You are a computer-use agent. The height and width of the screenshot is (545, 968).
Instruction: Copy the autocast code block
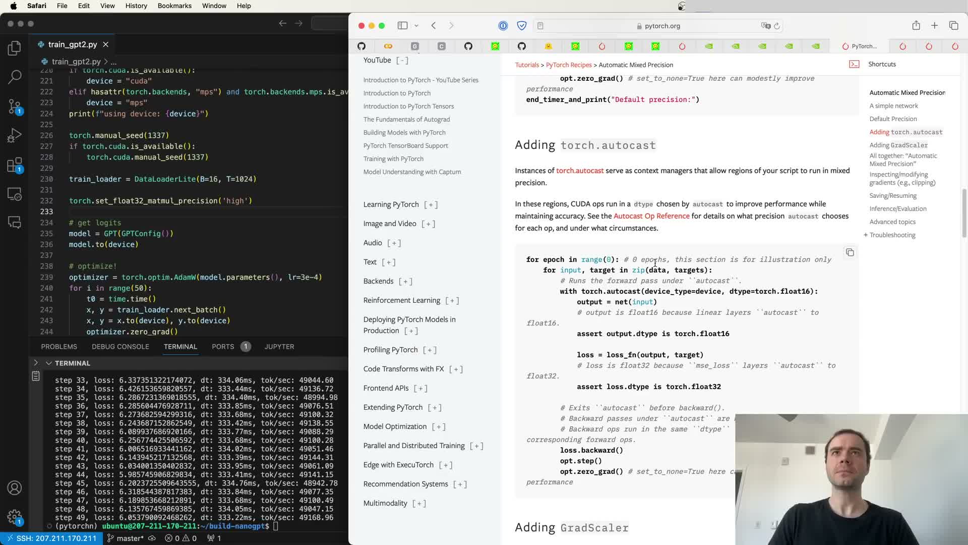[850, 252]
